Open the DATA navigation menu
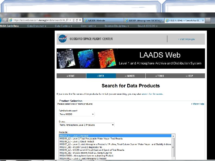 [x=101, y=76]
